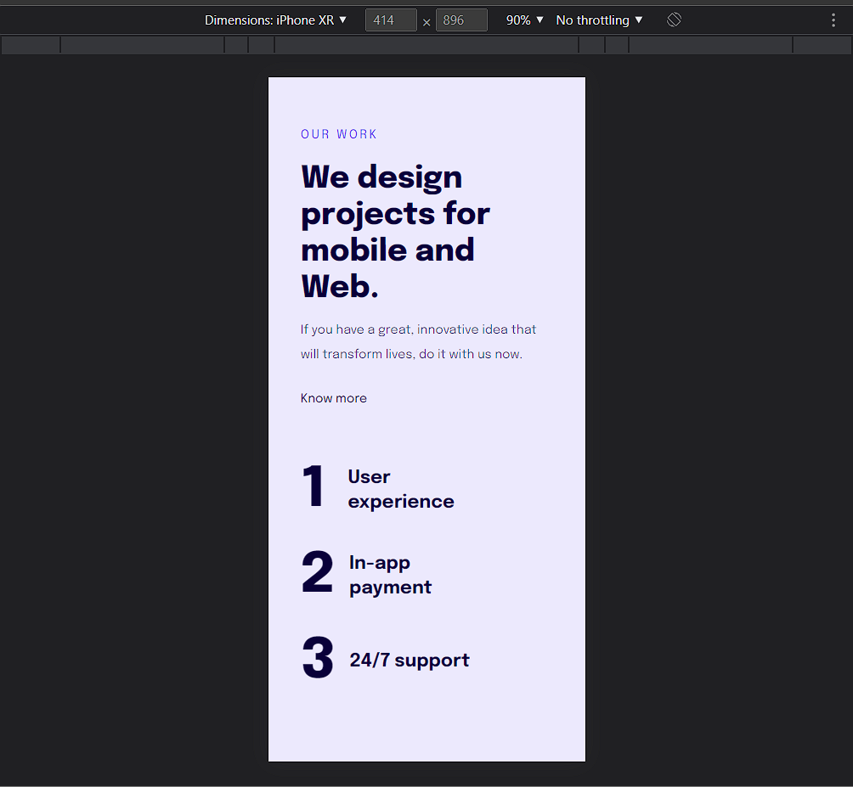Click the We design projects heading
This screenshot has width=853, height=787.
coord(395,231)
